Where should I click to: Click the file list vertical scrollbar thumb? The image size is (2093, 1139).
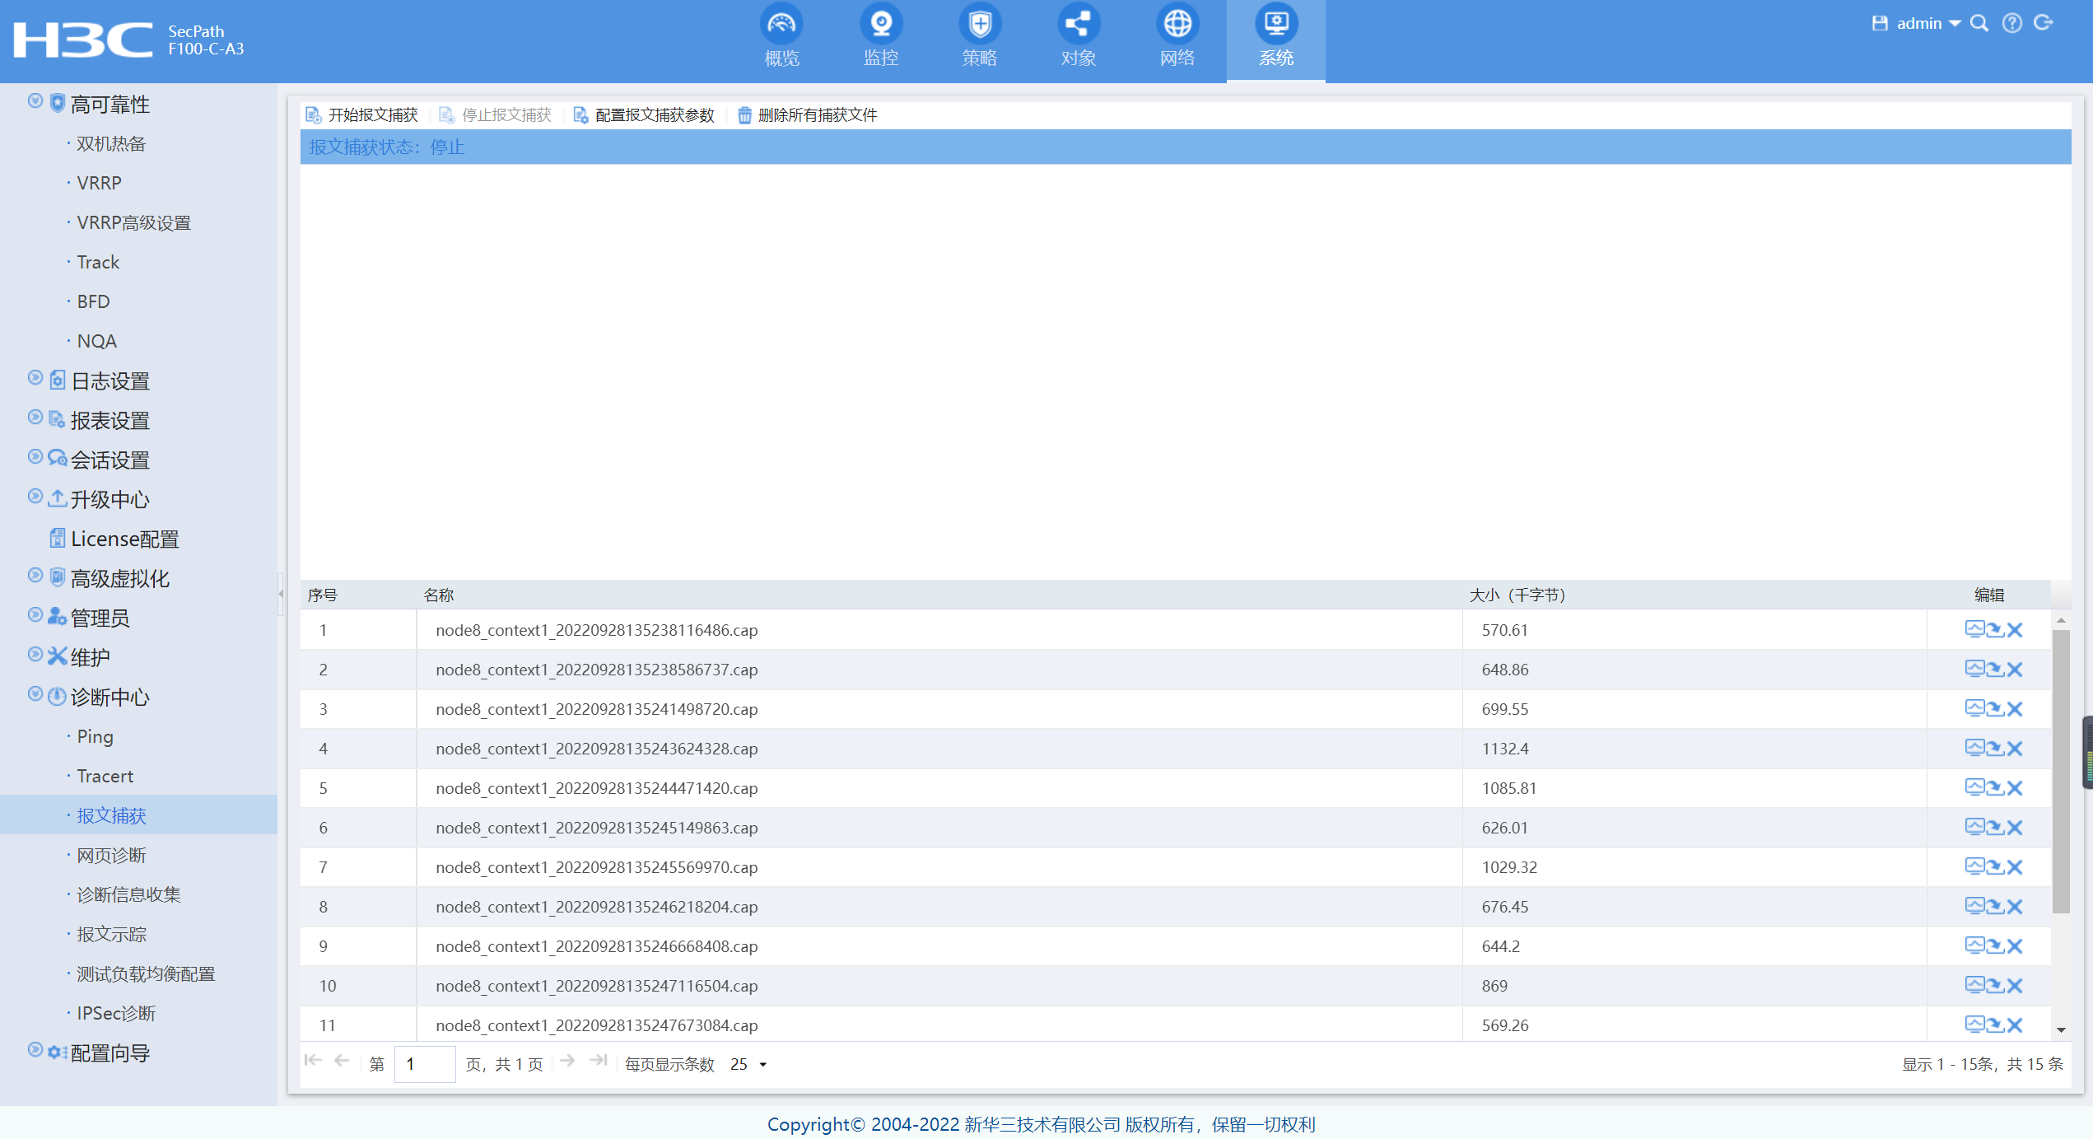pos(2061,771)
